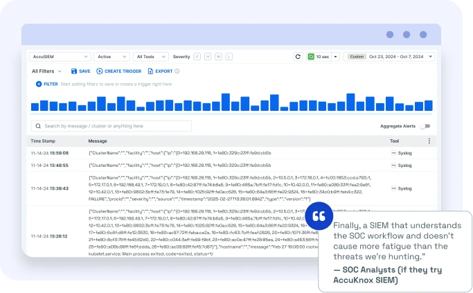Image resolution: width=473 pixels, height=293 pixels.
Task: Click Syslog icon in the 15:59:08 row
Action: click(x=393, y=153)
